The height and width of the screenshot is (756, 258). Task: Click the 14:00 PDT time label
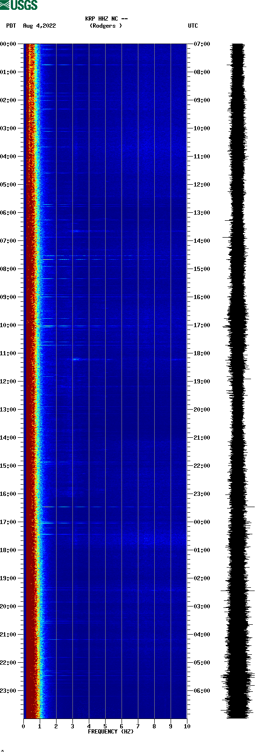(x=8, y=438)
